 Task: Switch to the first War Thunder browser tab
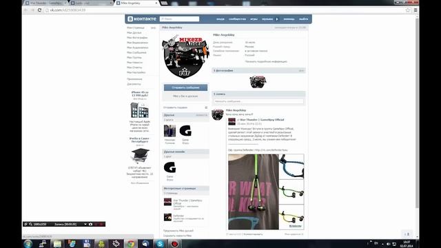[45, 3]
